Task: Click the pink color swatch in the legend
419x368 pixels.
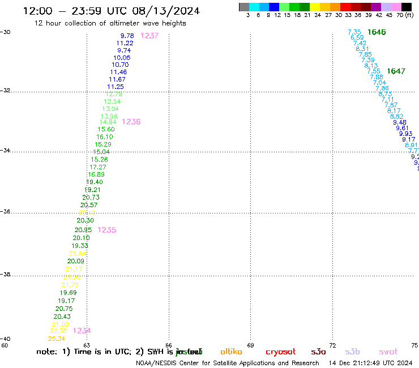Action: 396,7
